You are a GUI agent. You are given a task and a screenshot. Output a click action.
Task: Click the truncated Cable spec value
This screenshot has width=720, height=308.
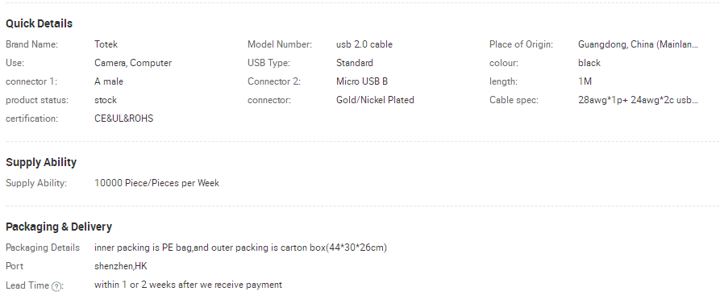pyautogui.click(x=639, y=100)
